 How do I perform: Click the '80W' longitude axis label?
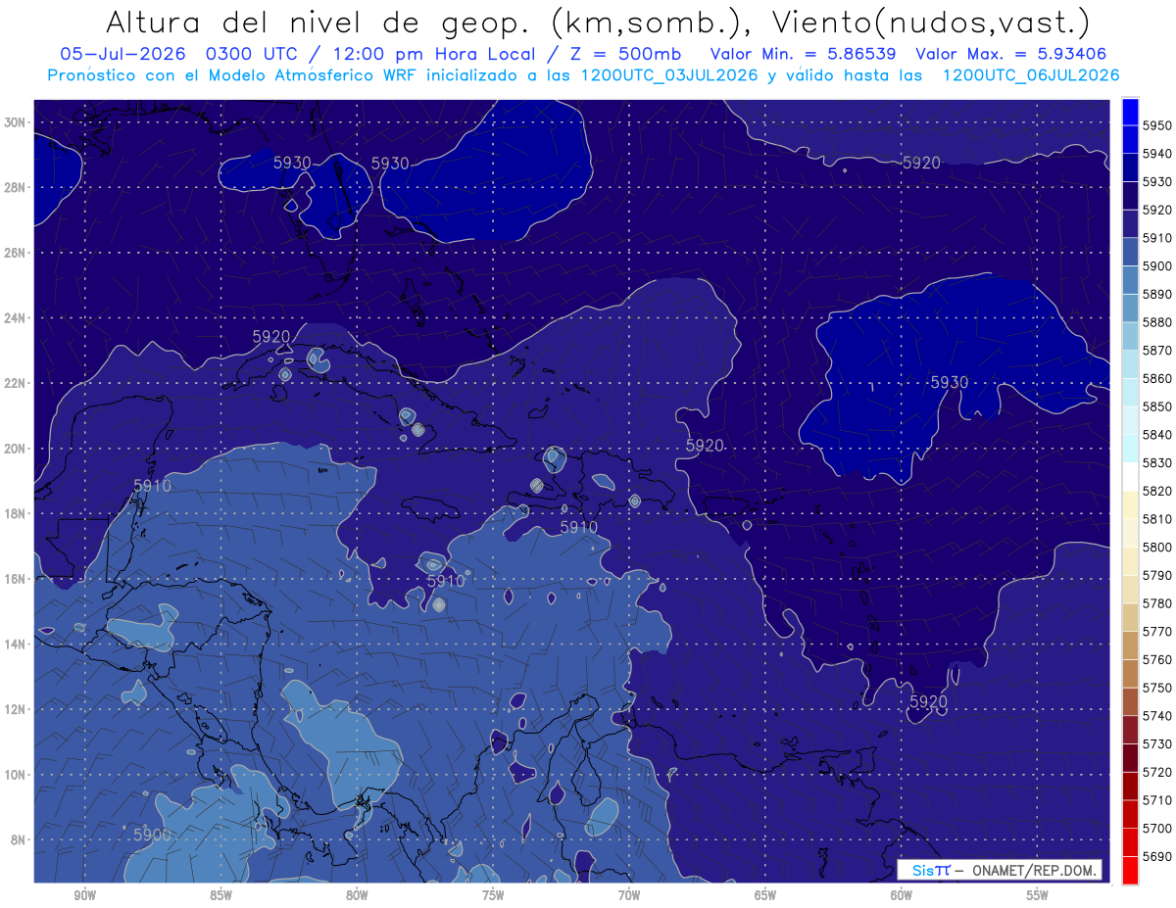[357, 895]
